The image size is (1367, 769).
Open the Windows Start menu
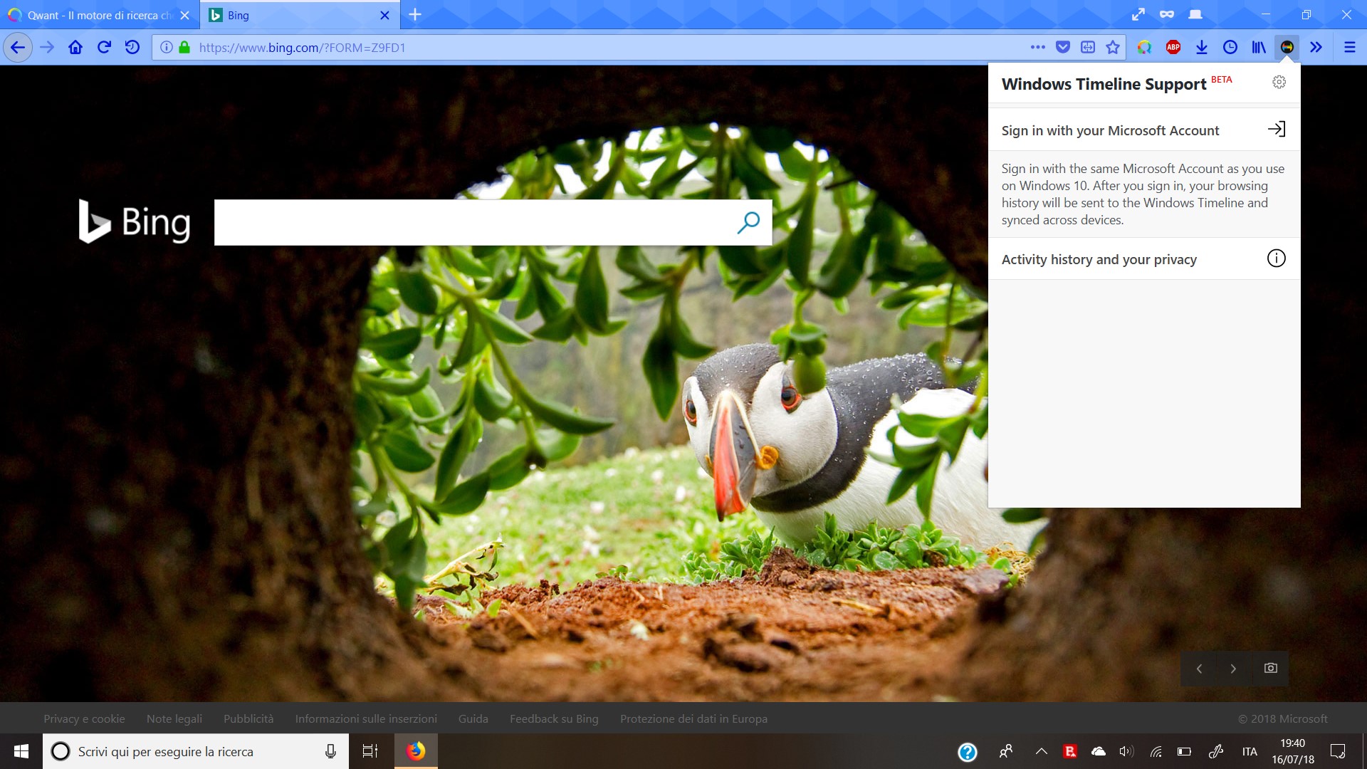[21, 751]
